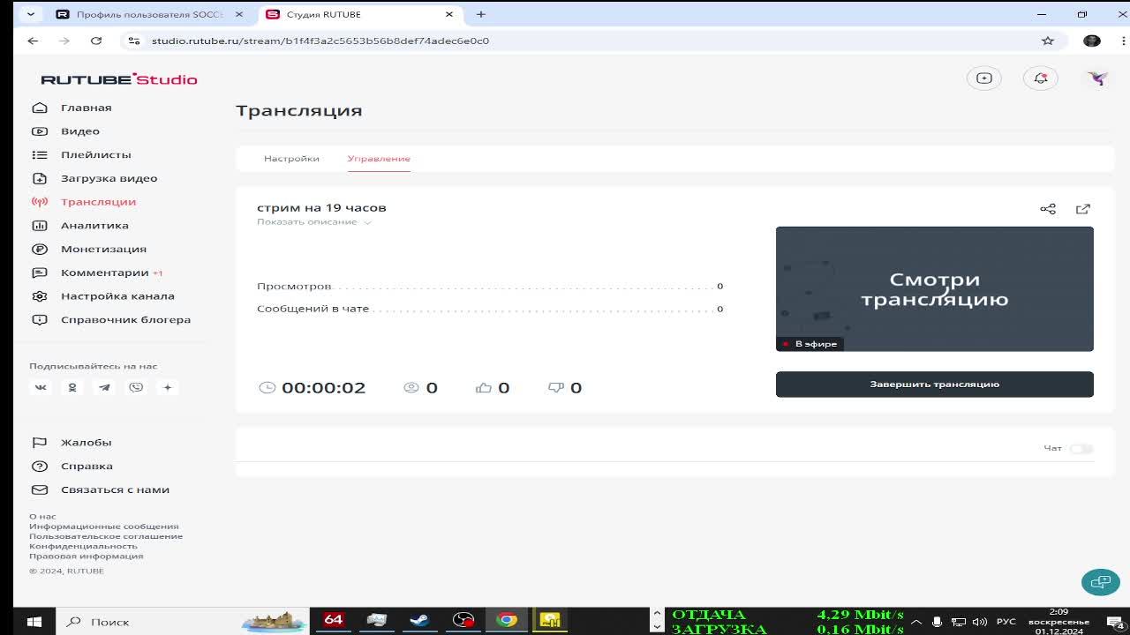Image resolution: width=1130 pixels, height=635 pixels.
Task: Open Главная in the sidebar
Action: [86, 108]
